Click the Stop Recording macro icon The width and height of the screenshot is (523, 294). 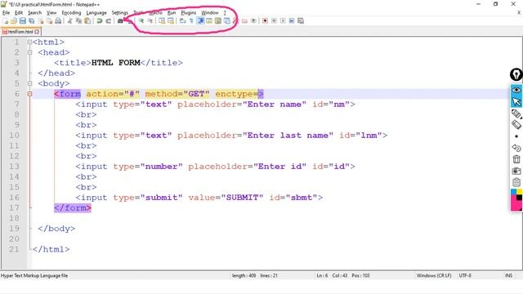click(274, 20)
